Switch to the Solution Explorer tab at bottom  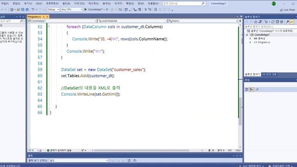[252, 74]
